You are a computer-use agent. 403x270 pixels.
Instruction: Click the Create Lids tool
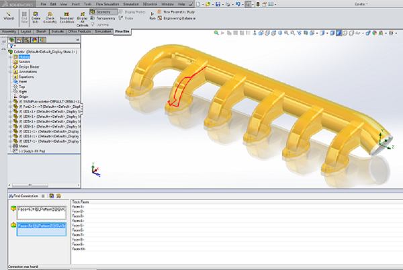tap(36, 19)
